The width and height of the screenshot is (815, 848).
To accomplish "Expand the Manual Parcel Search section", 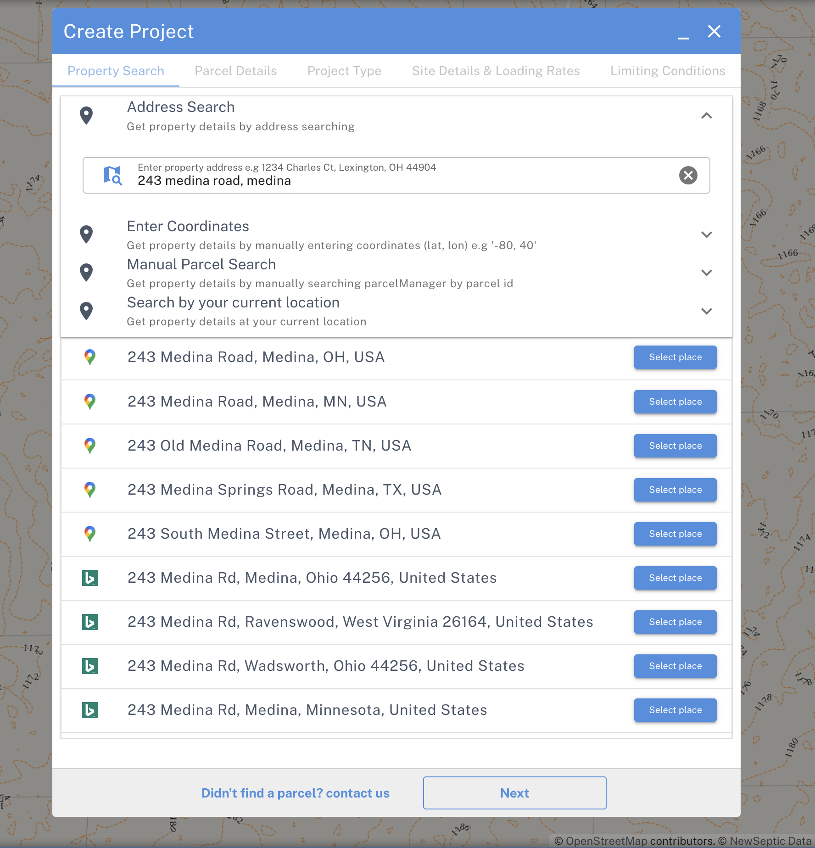I will point(707,273).
